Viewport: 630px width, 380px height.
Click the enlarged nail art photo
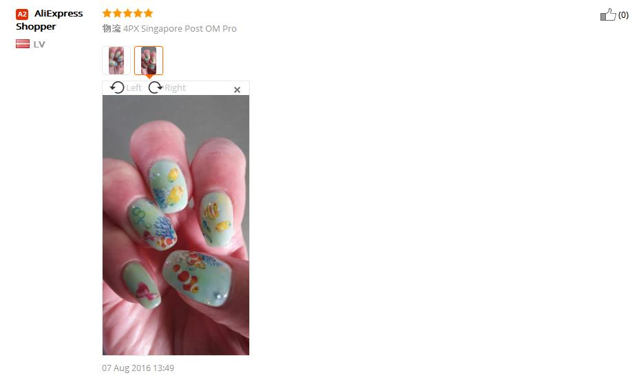pyautogui.click(x=176, y=225)
